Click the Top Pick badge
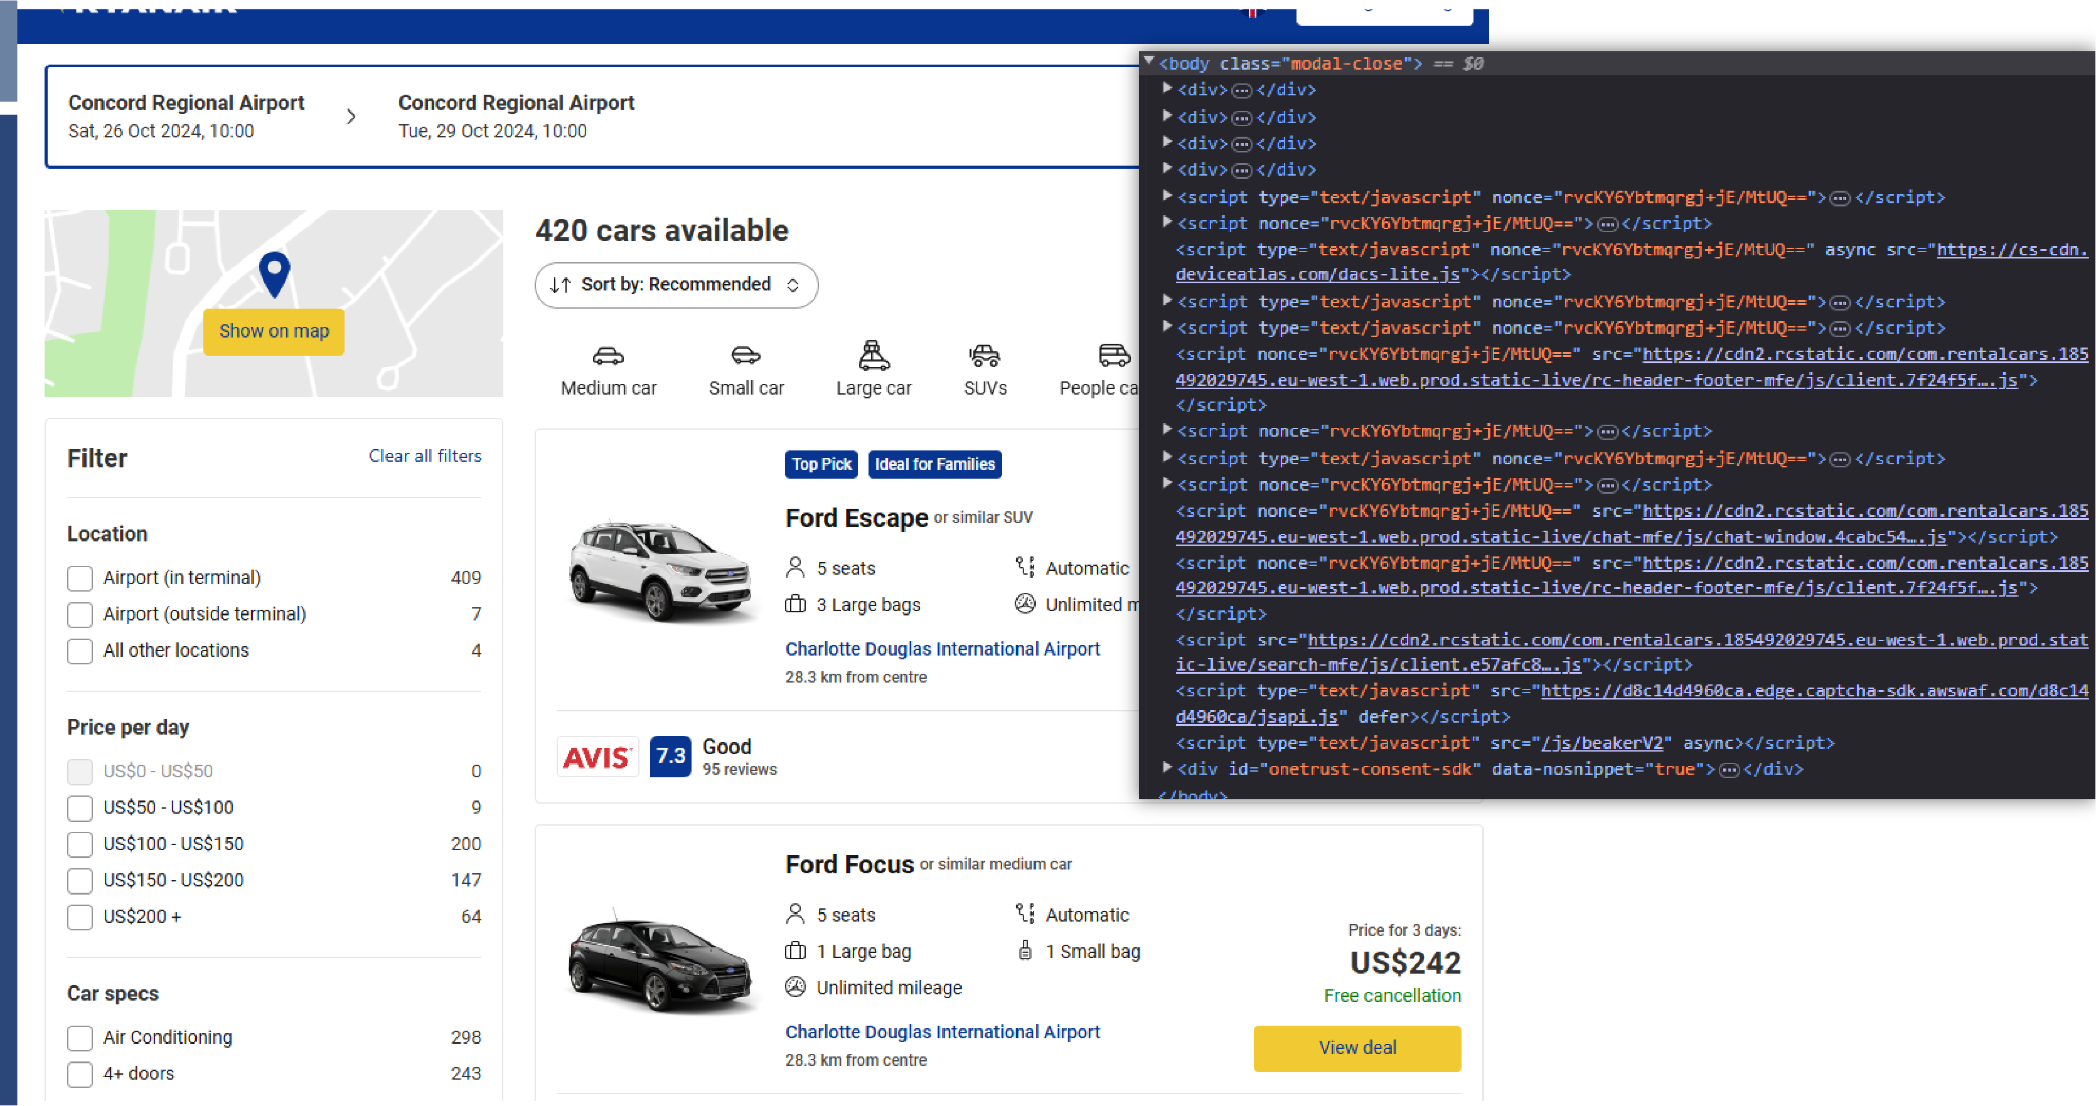Image resolution: width=2096 pixels, height=1106 pixels. pyautogui.click(x=821, y=464)
